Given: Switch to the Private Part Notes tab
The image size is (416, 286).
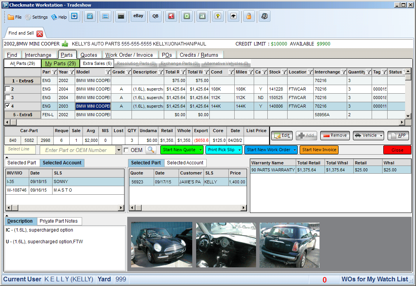Looking at the screenshot, I should click(x=59, y=221).
